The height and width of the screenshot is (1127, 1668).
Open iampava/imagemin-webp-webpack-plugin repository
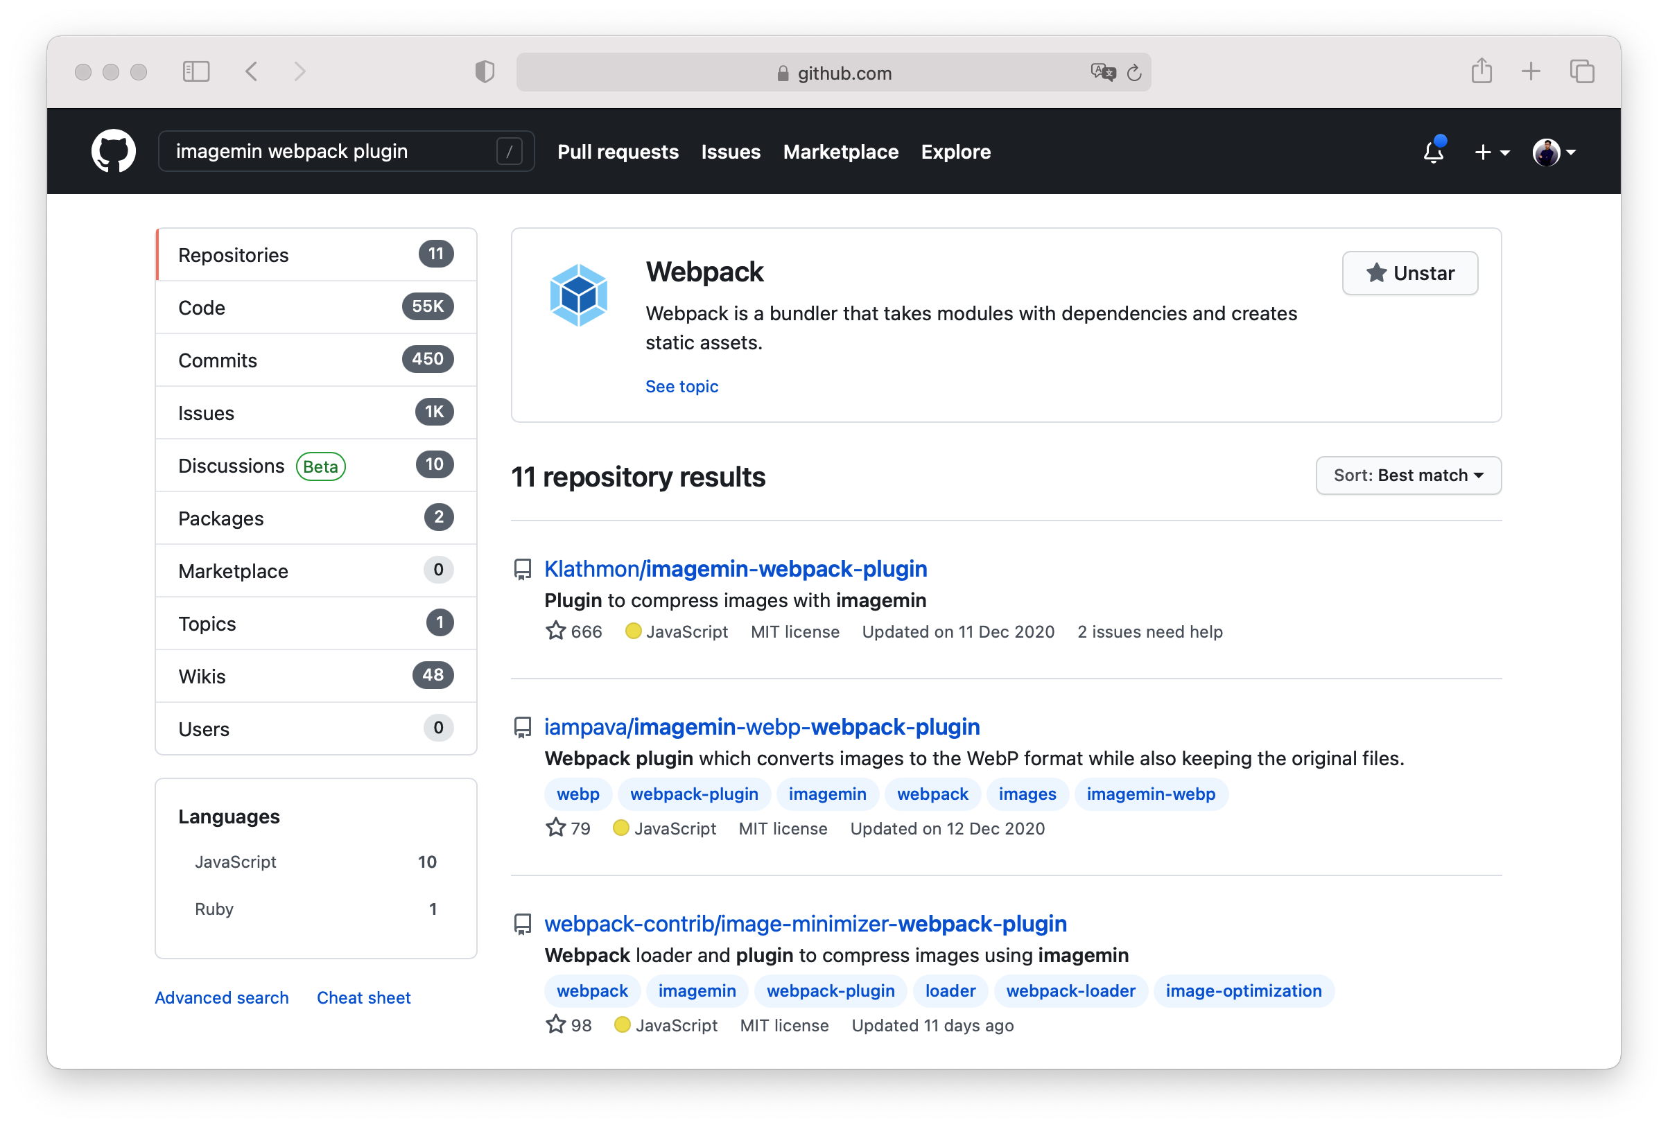[761, 726]
